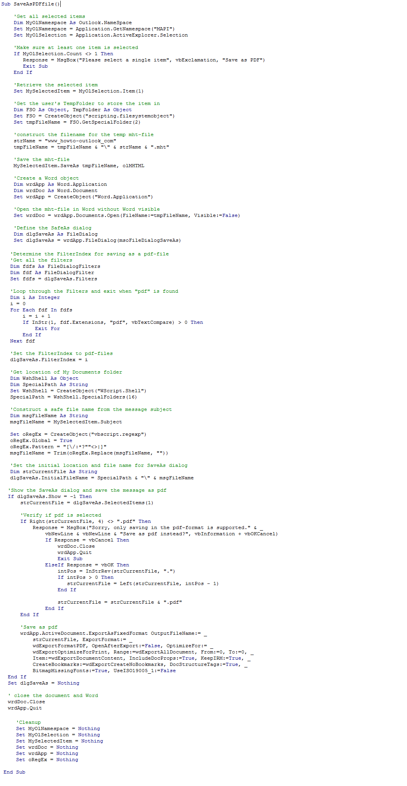
Task: Click the line "msgFileName = MySelectedItem.Subject"
Action: point(66,422)
